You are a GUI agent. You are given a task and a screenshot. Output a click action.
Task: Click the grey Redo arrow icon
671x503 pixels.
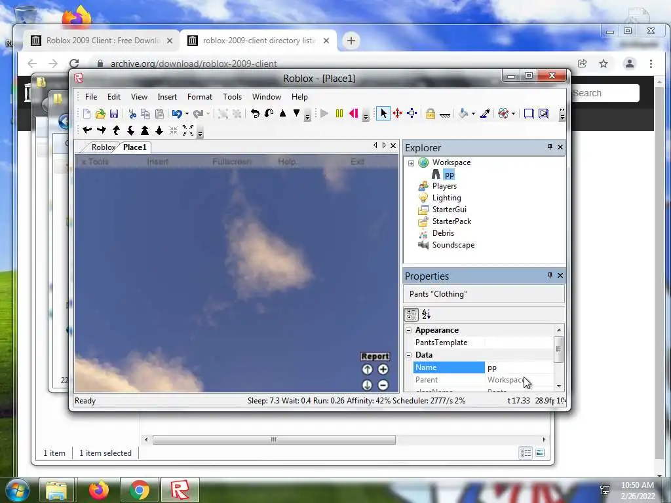[x=198, y=114]
